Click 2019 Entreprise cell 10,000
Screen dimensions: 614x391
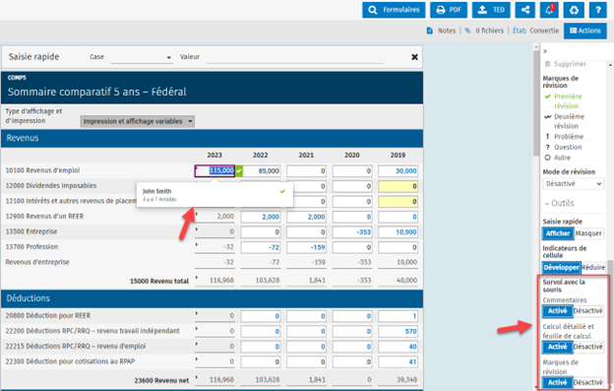(398, 231)
